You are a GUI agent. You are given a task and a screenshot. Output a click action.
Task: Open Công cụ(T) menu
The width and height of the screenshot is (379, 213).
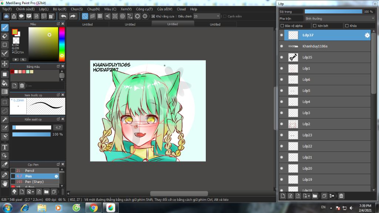click(144, 9)
